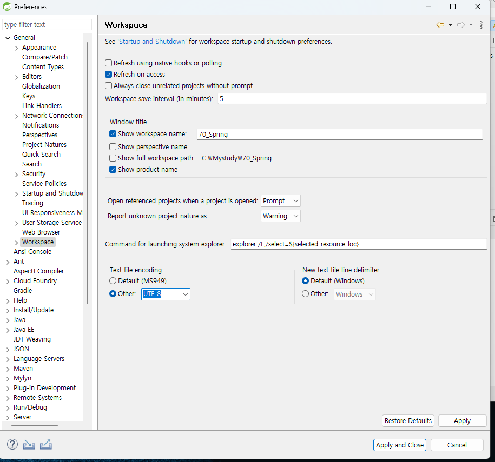495x462 pixels.
Task: Expand the Server tree node
Action: [8, 418]
